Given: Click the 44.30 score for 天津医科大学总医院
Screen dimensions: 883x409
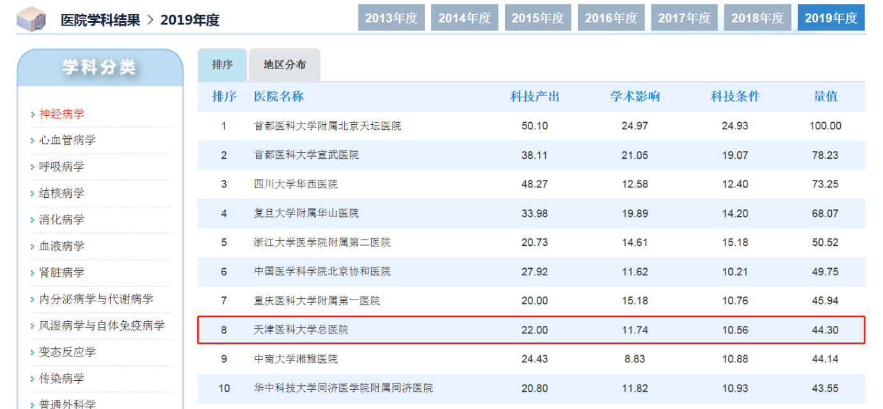Looking at the screenshot, I should [x=825, y=330].
